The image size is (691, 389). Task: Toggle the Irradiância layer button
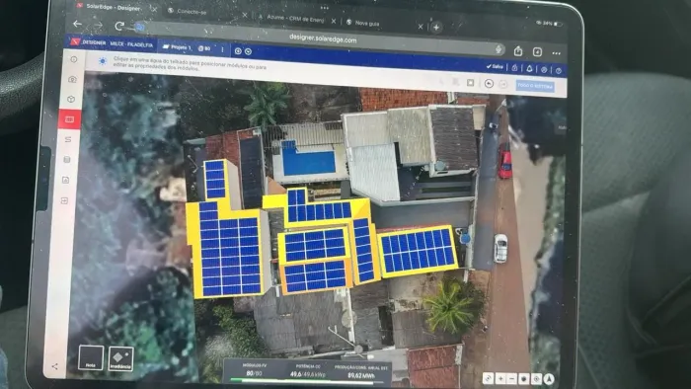120,358
